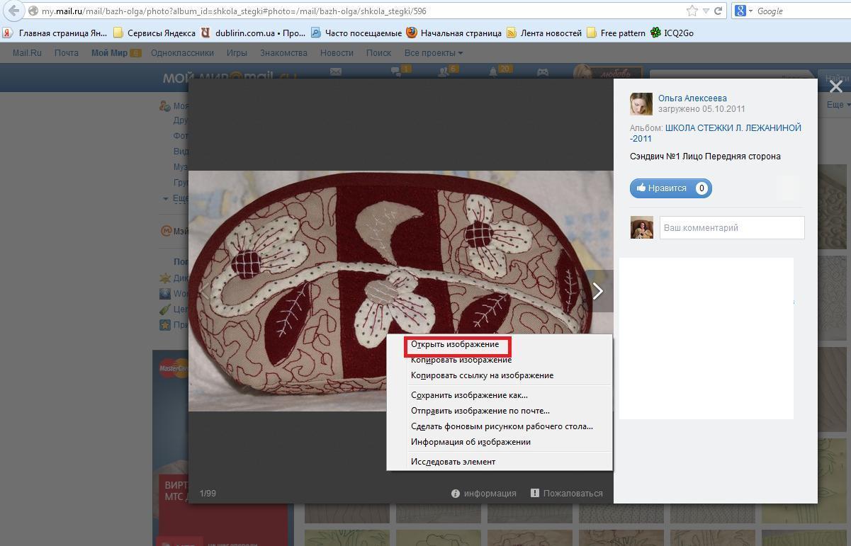Choose Копировать ссылку на изображение
Screen dimensions: 851x546
click(x=482, y=375)
